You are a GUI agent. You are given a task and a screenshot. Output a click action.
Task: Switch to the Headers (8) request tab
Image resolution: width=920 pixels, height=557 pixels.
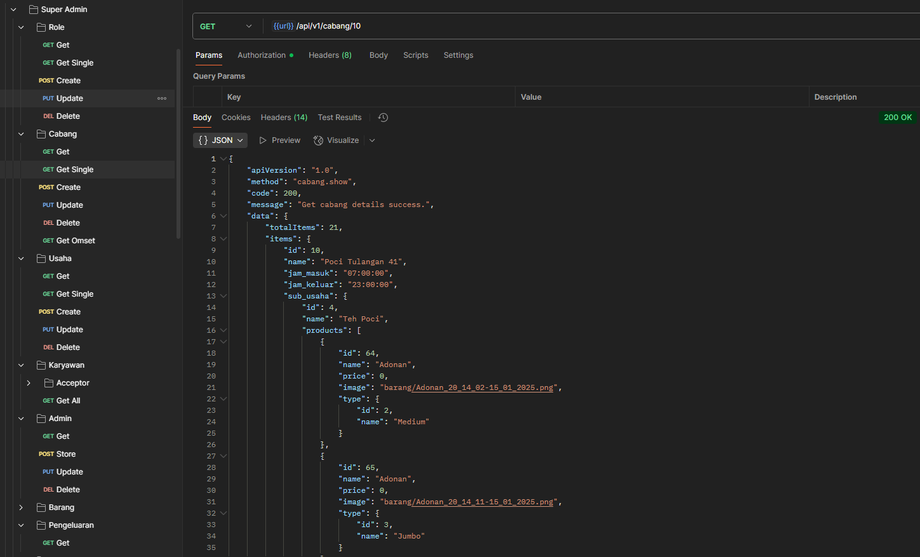(330, 55)
